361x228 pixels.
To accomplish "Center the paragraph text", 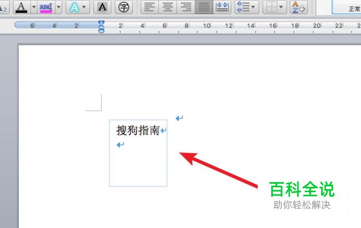I will (168, 7).
